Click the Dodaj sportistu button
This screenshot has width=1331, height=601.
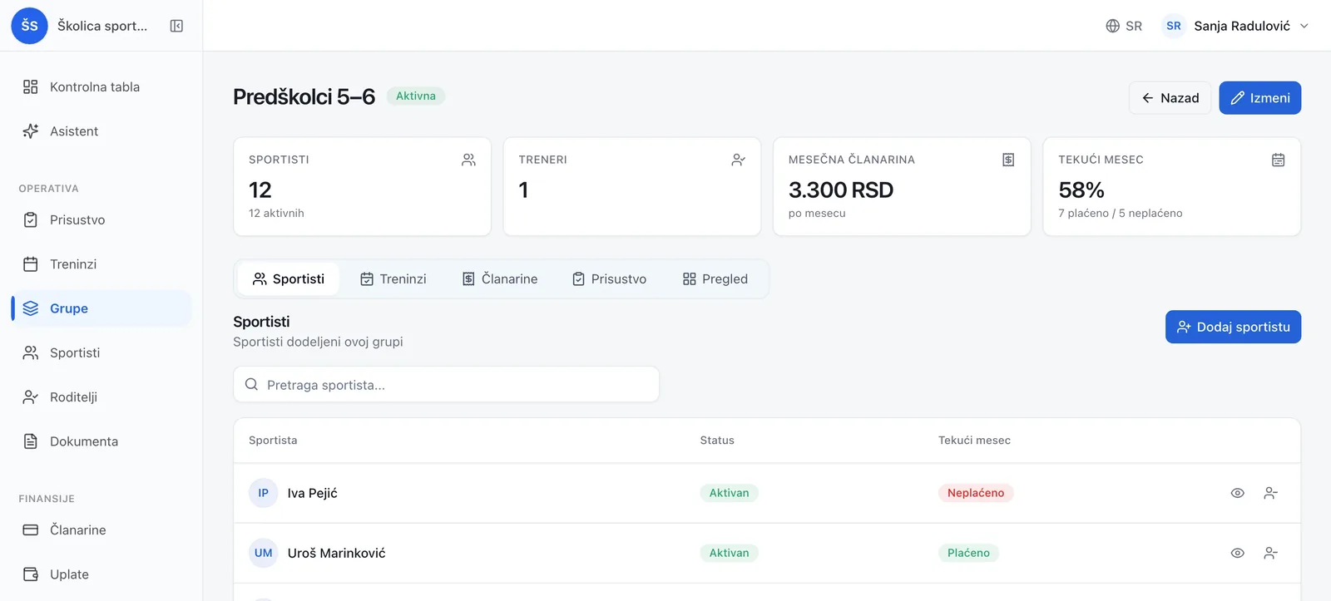coord(1233,327)
